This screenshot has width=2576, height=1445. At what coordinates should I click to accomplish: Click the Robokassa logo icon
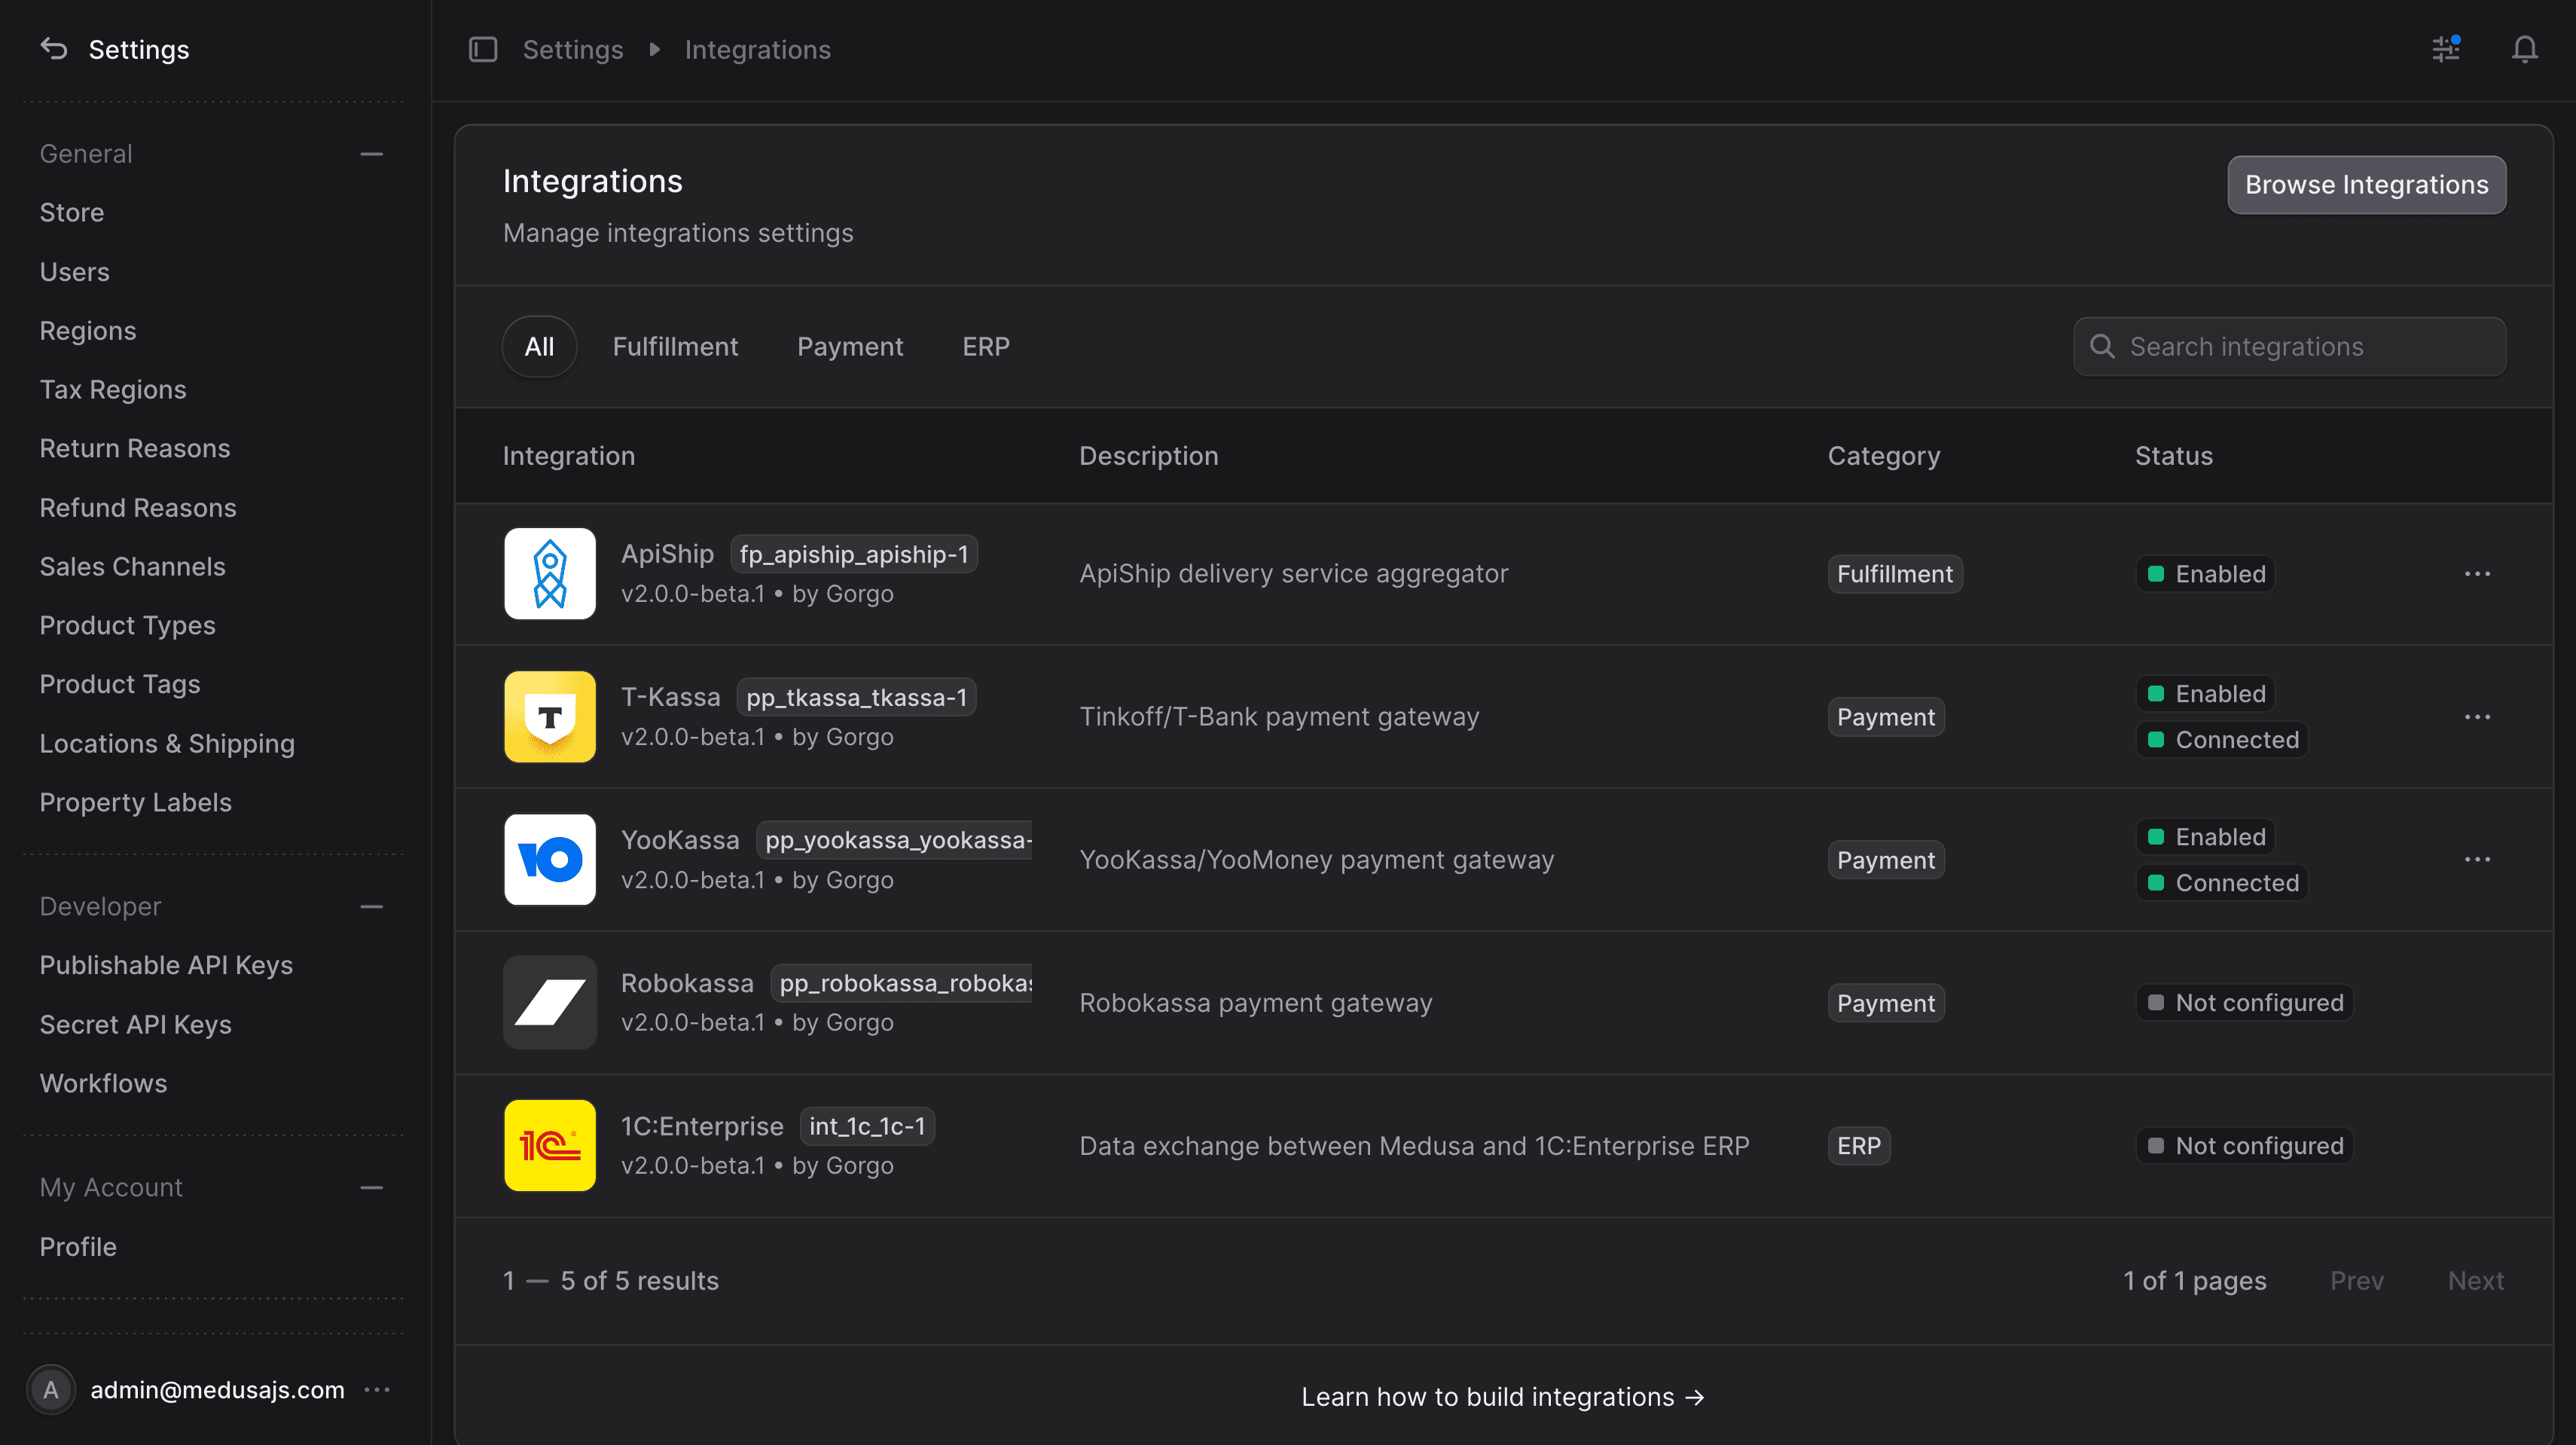point(550,1003)
